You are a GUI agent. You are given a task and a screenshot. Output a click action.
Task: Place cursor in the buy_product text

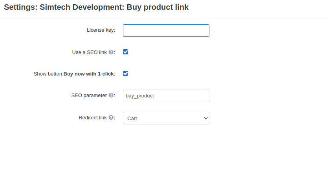(x=140, y=96)
